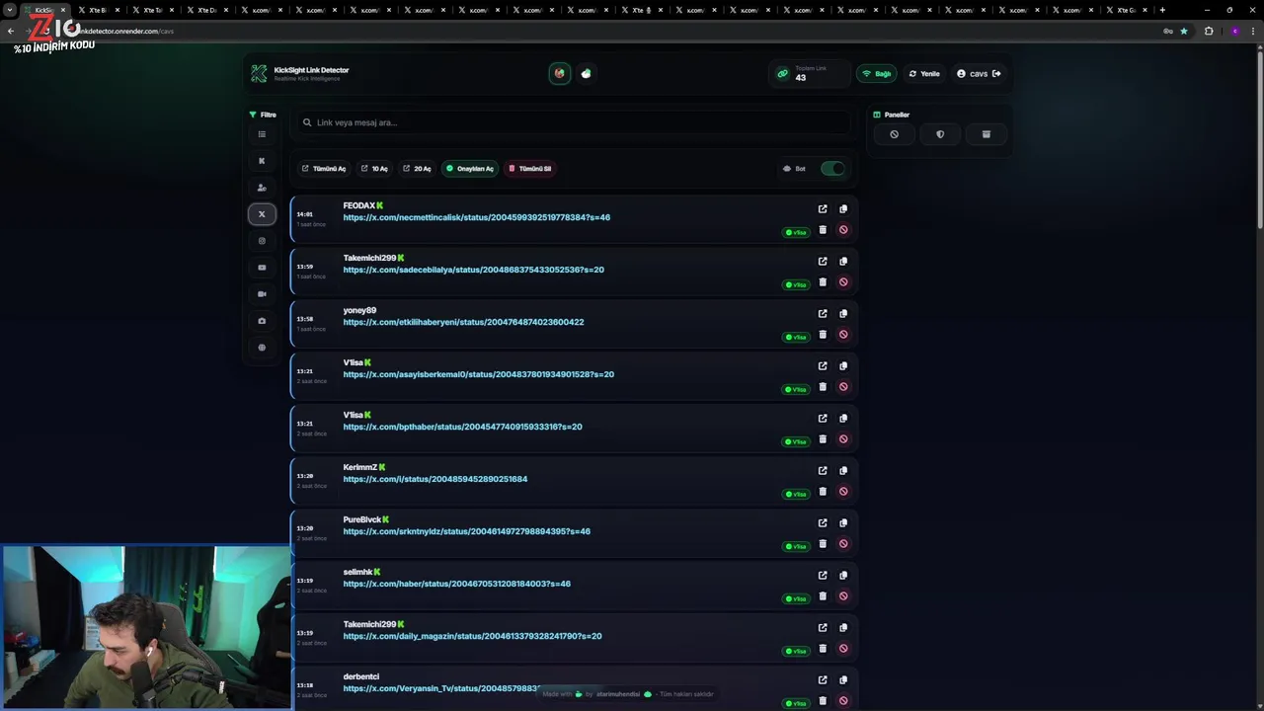Bookmark this page with the star icon
This screenshot has height=711, width=1264.
1184,31
